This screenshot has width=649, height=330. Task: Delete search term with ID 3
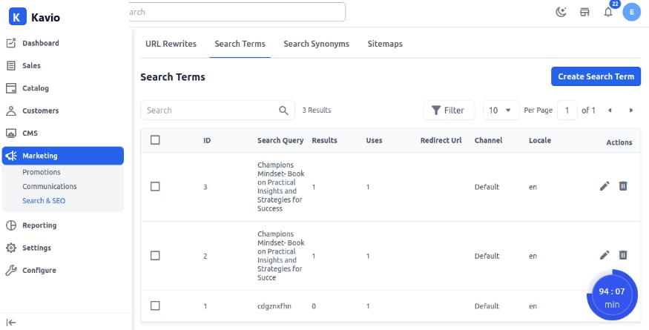(x=623, y=186)
